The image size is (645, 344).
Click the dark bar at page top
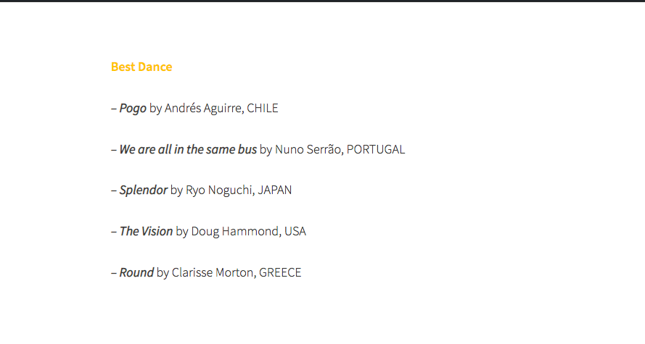pyautogui.click(x=322, y=1)
